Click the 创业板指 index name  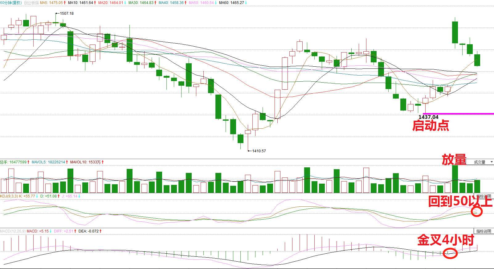31,3
